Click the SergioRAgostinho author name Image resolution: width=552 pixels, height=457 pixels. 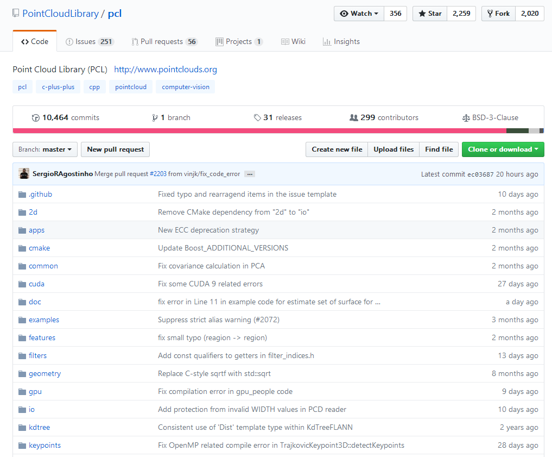click(62, 174)
